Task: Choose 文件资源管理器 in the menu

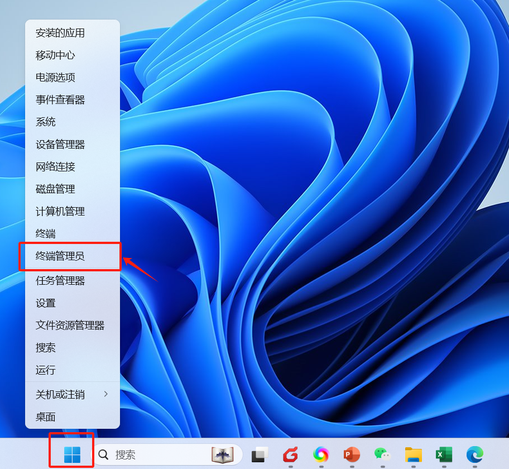Action: (x=73, y=325)
